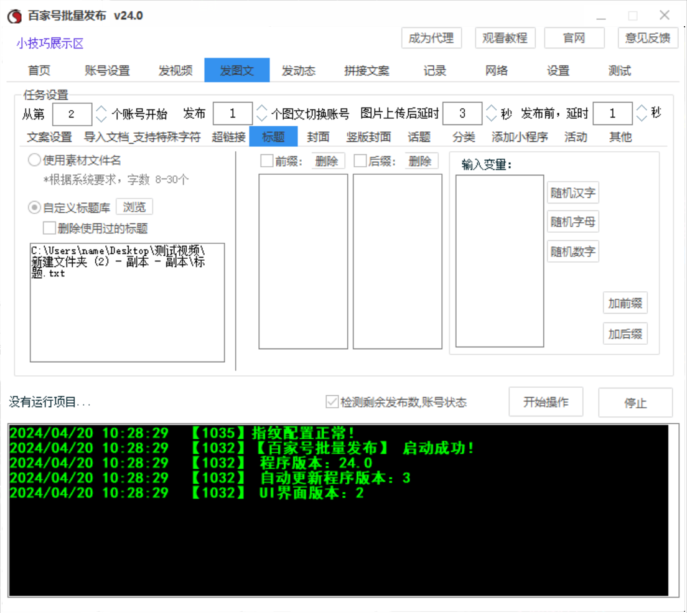Open the 首页 tab
This screenshot has height=613, width=687.
point(39,70)
